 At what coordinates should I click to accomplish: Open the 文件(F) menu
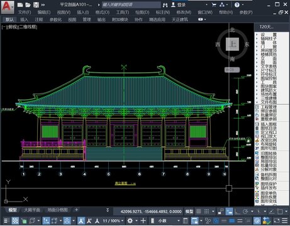pyautogui.click(x=25, y=13)
